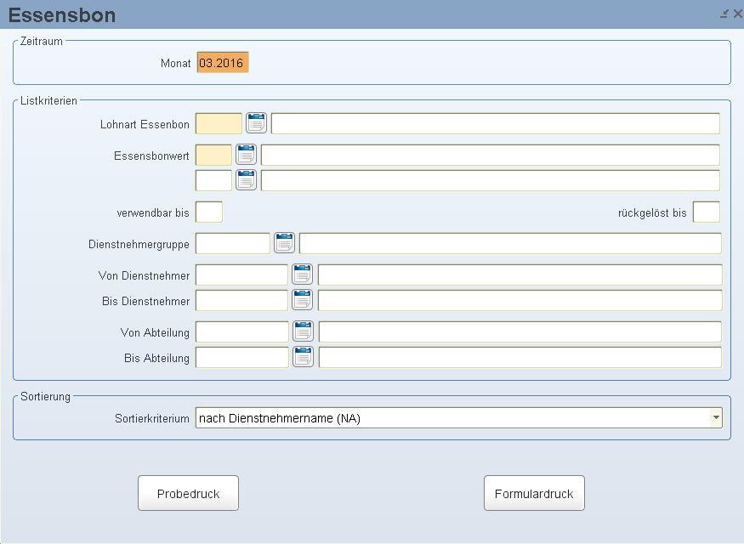Click the Lohnart Essenbon code field
Screen dimensions: 744x544
[219, 124]
